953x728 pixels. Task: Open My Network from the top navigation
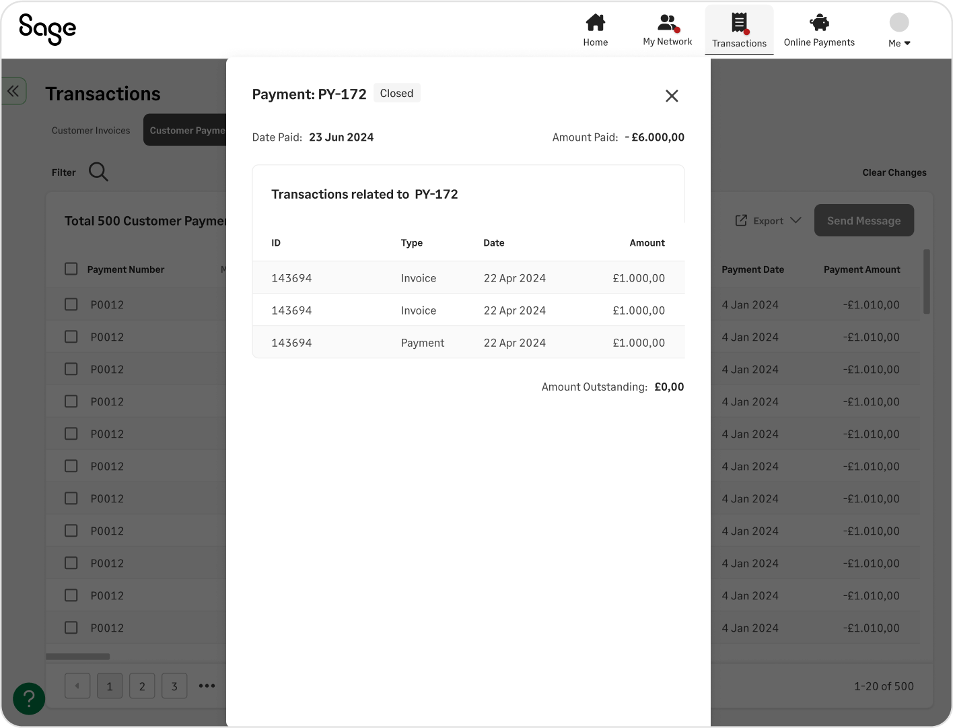click(667, 27)
